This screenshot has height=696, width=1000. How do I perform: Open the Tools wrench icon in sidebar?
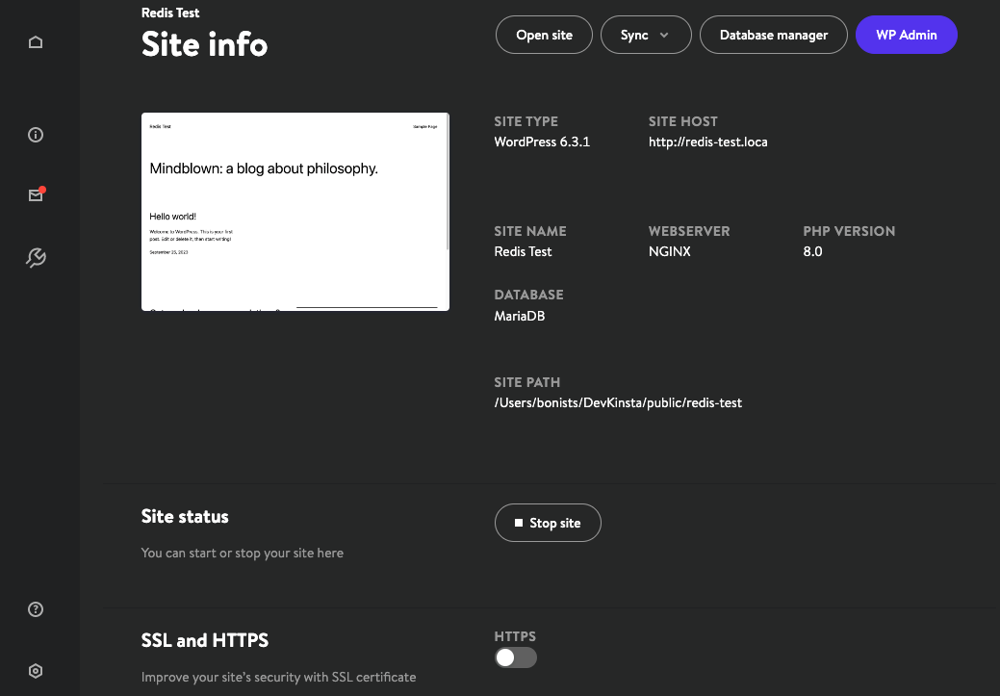[36, 257]
